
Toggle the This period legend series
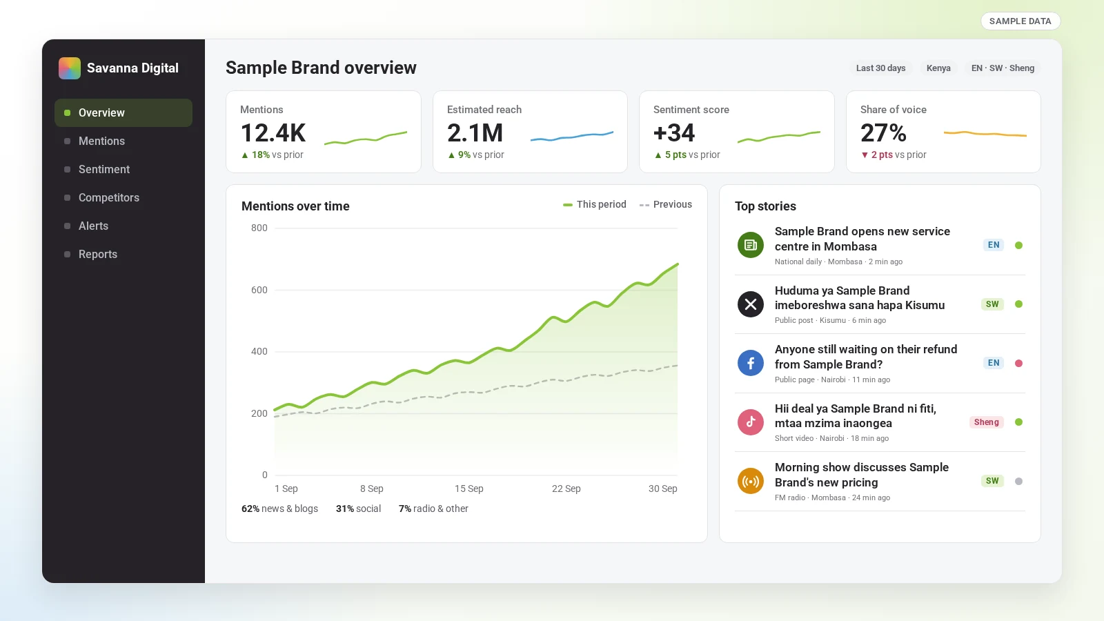595,204
